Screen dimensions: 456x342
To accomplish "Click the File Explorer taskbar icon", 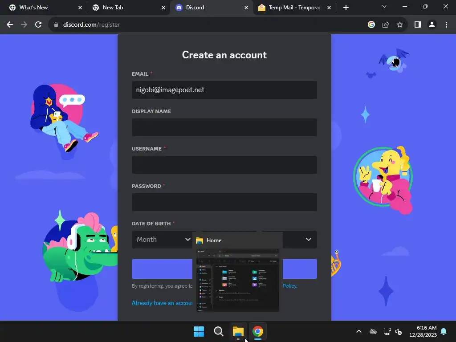I will [x=238, y=331].
